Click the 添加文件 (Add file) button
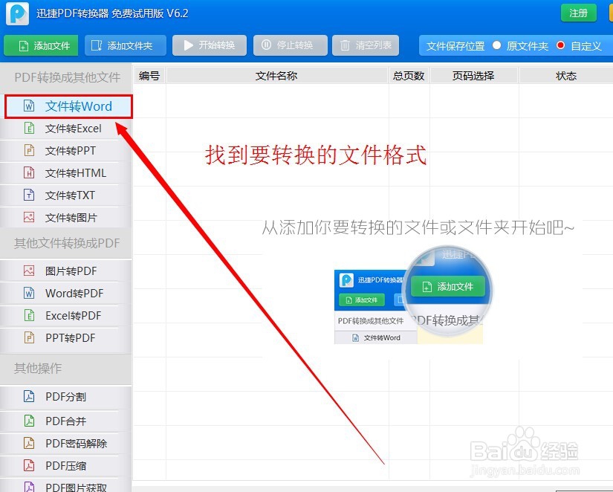The width and height of the screenshot is (613, 492). pyautogui.click(x=41, y=46)
